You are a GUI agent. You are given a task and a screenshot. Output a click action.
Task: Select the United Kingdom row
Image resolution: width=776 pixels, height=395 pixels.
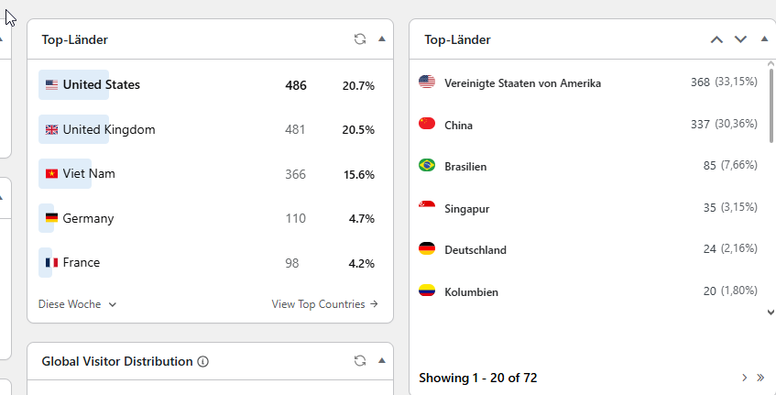[x=210, y=130]
